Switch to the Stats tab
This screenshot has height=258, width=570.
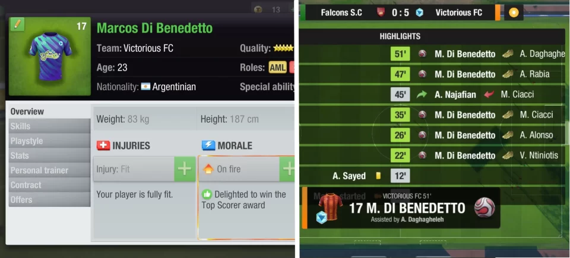tap(49, 155)
